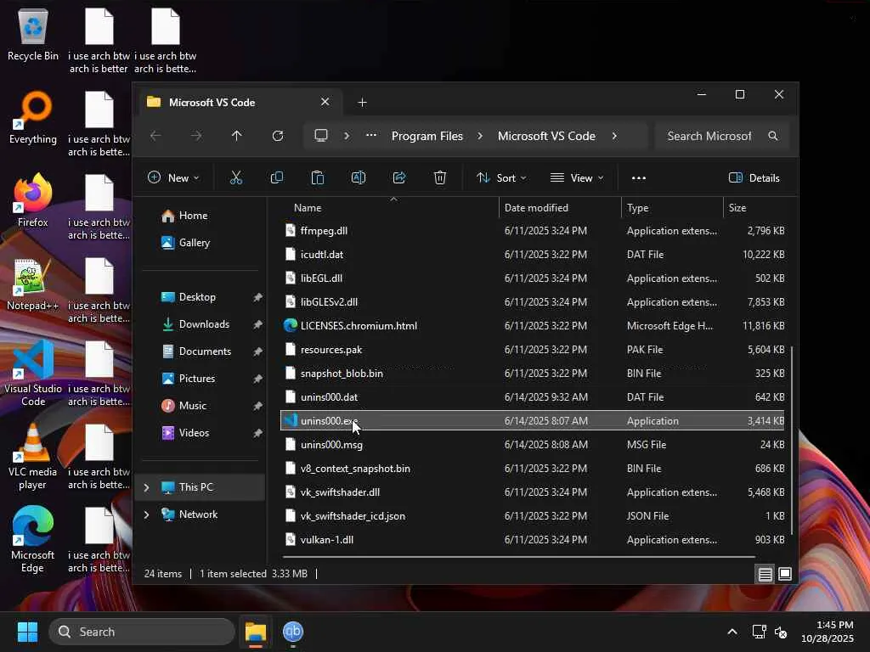Show hidden breadcrumb path ellipsis
Screen dimensions: 870x652
pos(371,136)
